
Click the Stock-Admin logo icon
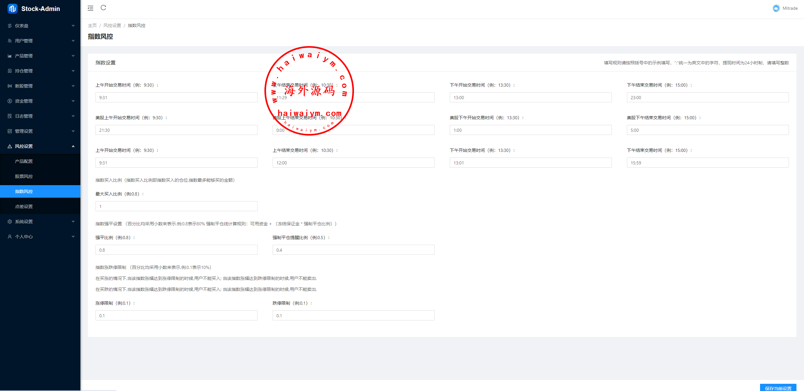(x=12, y=9)
